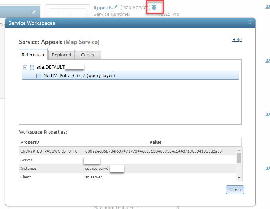Image resolution: width=270 pixels, height=209 pixels.
Task: Click the database workspaces icon near Appeals
Action: (x=154, y=7)
